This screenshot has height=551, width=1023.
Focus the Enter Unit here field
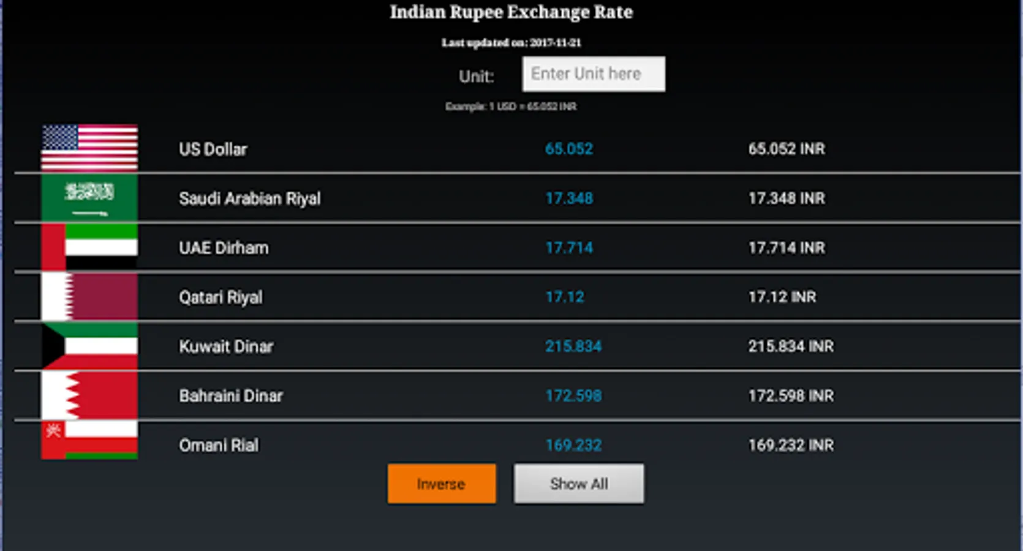594,74
